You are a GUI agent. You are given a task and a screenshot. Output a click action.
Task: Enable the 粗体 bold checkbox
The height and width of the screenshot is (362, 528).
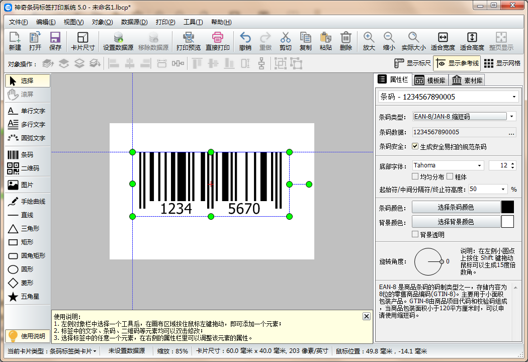coord(450,176)
